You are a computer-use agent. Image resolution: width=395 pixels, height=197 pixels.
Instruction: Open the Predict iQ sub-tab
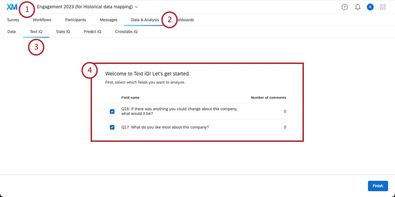point(92,32)
